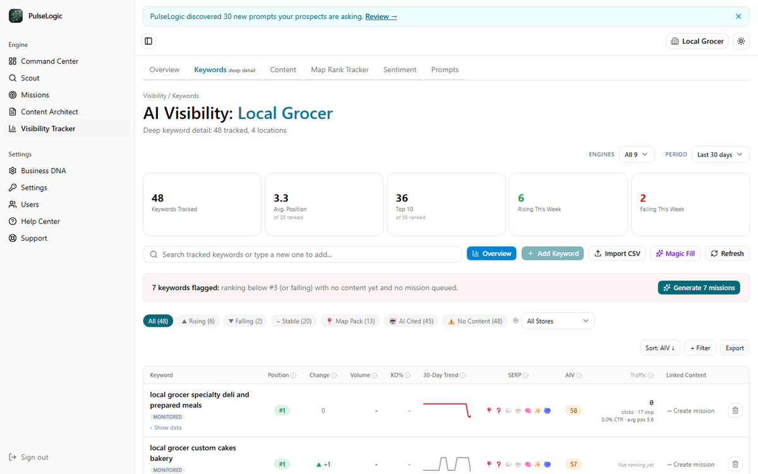Viewport: 758px width, 474px height.
Task: Delete the specialty deli keyword row
Action: pos(735,411)
